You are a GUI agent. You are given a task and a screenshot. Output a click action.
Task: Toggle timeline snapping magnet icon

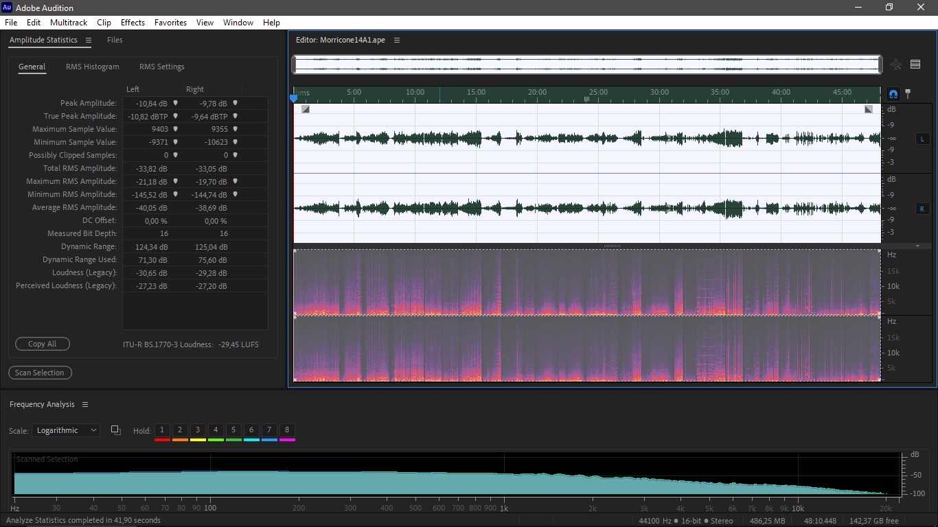[893, 94]
